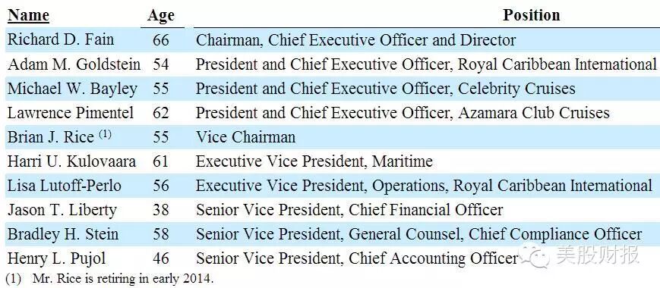
Task: Click the Vice Chairman position text
Action: pos(246,137)
